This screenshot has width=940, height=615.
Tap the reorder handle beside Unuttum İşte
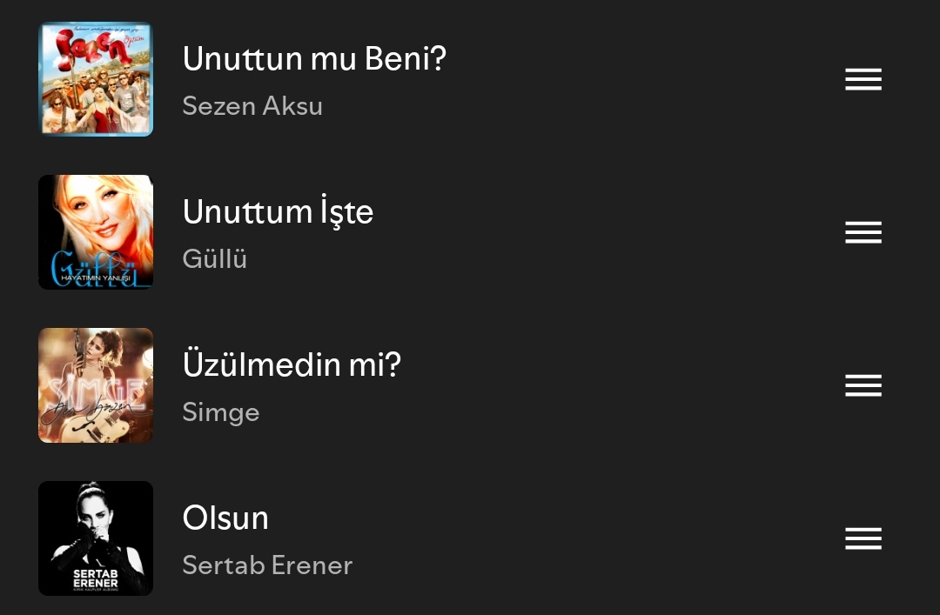[x=863, y=232]
